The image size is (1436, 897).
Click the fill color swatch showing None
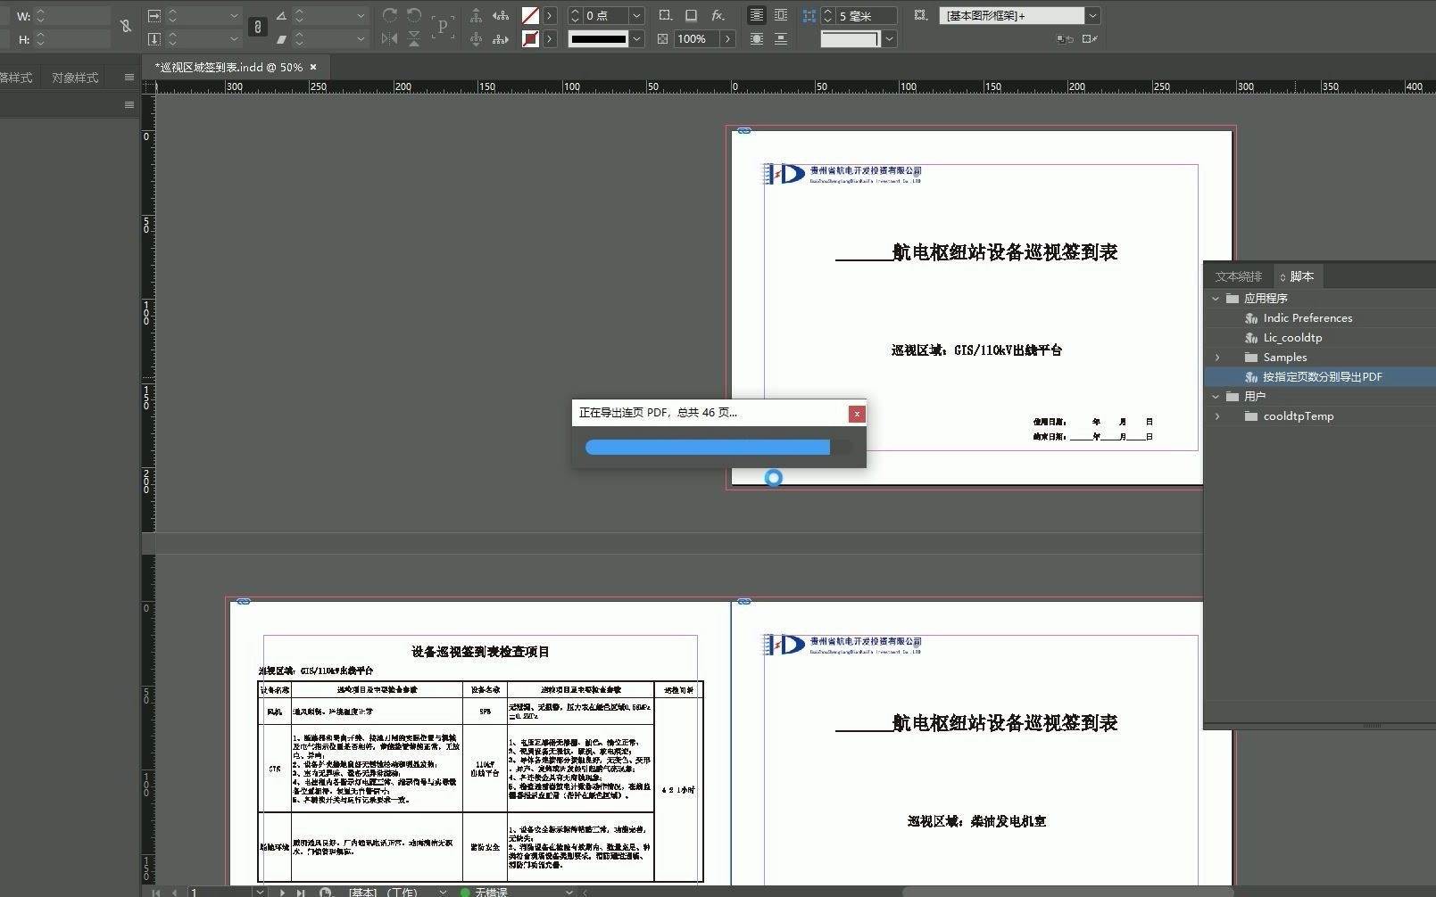pyautogui.click(x=529, y=15)
